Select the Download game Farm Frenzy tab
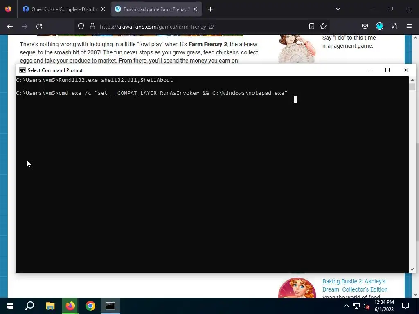 pyautogui.click(x=156, y=9)
